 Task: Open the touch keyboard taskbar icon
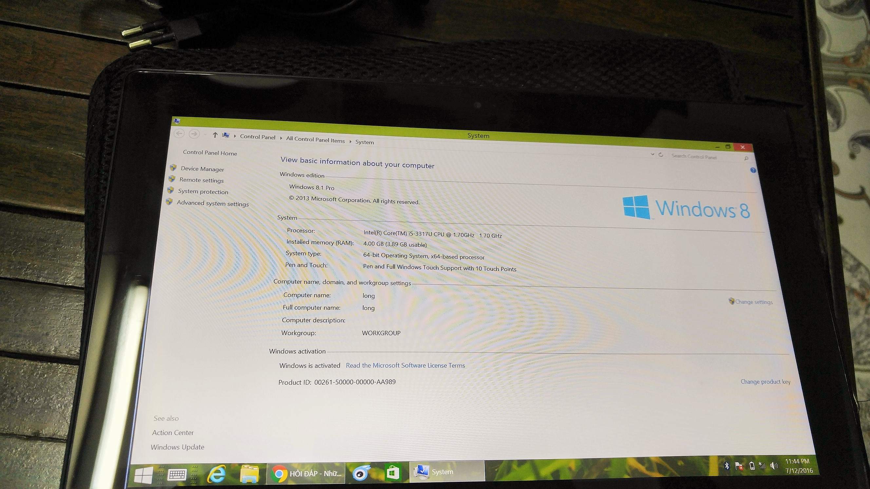[x=177, y=474]
